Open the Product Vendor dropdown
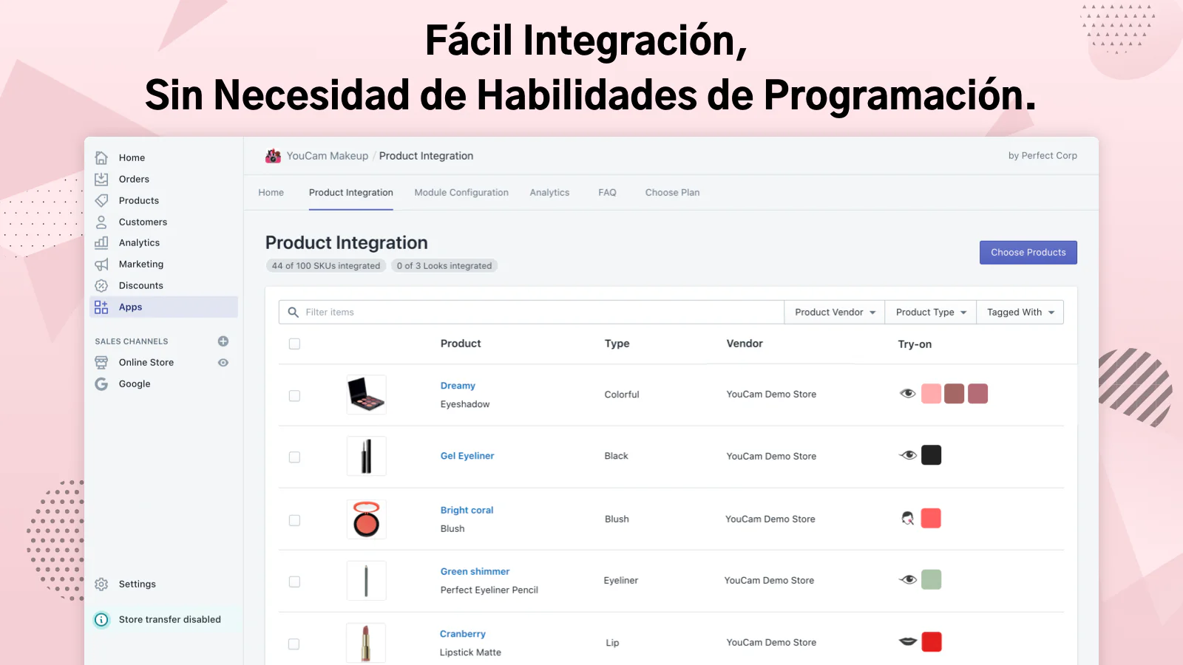 tap(835, 312)
